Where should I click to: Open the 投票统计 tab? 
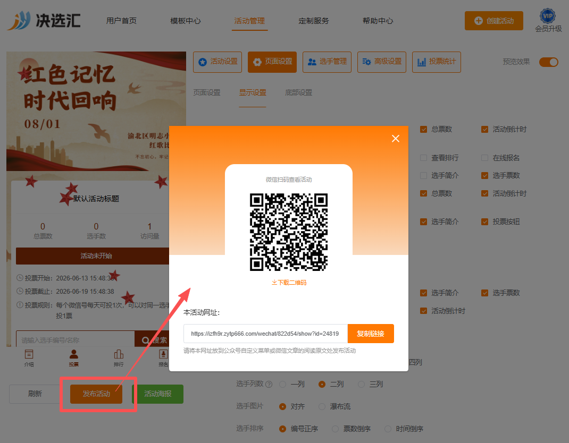[x=437, y=62]
